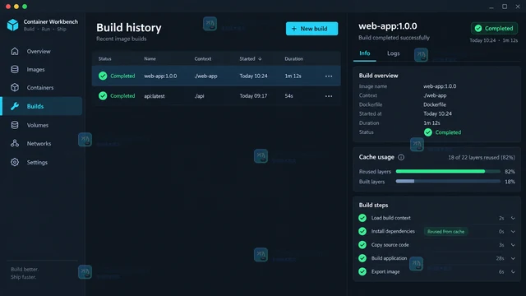This screenshot has width=526, height=296.
Task: Click the Builds wrench icon
Action: [x=15, y=106]
